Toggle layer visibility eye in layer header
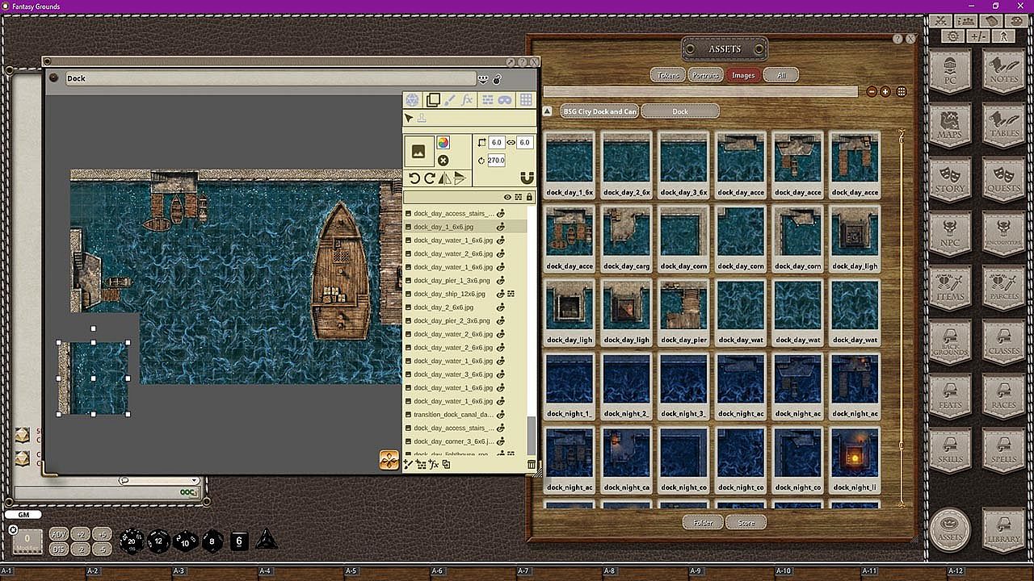This screenshot has height=581, width=1034. coord(507,197)
